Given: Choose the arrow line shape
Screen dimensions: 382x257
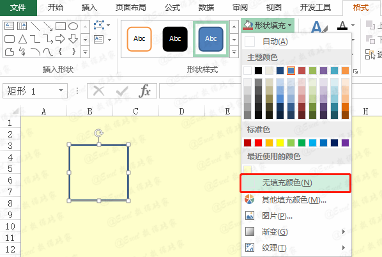Looking at the screenshot, I should (x=48, y=26).
